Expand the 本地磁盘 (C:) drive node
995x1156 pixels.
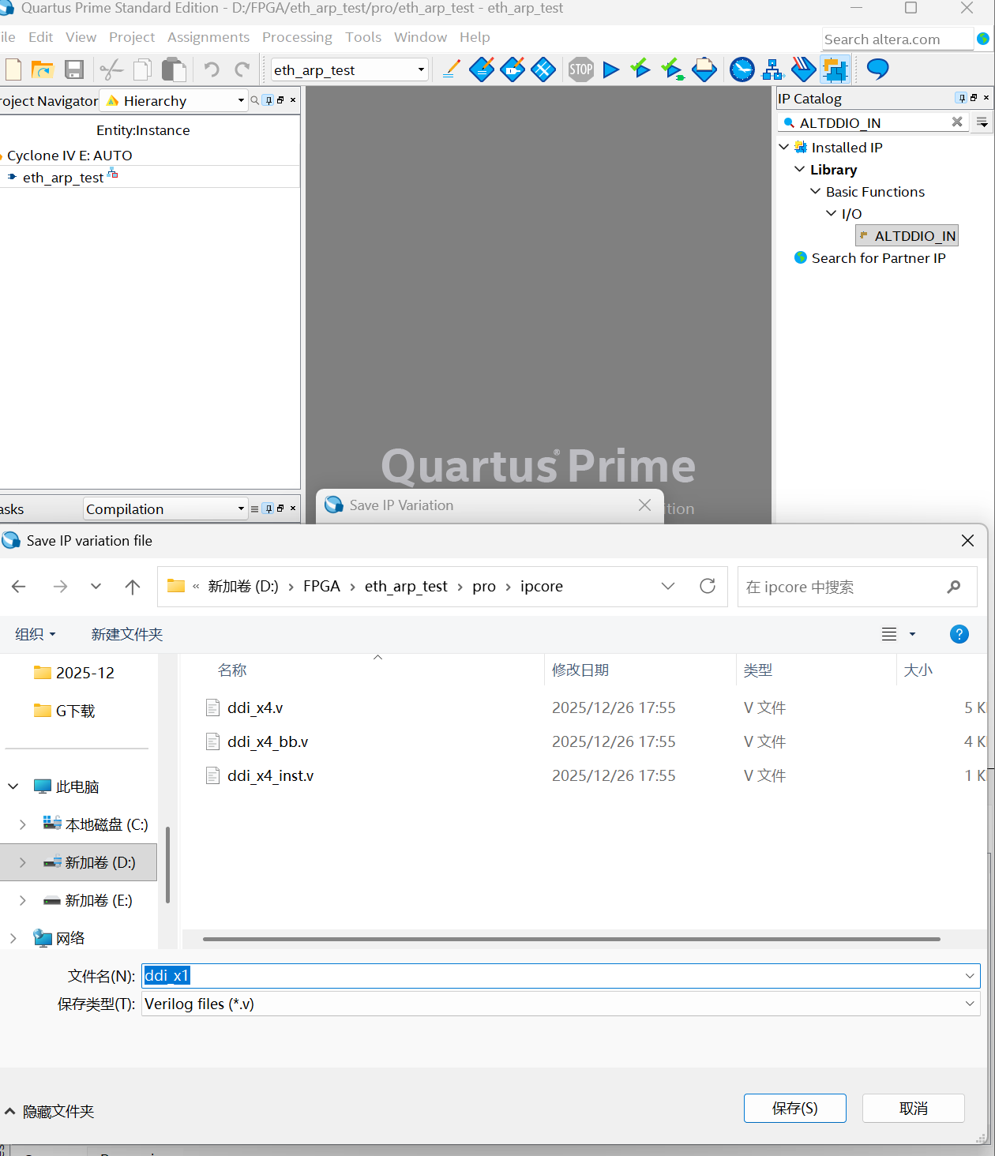point(22,824)
